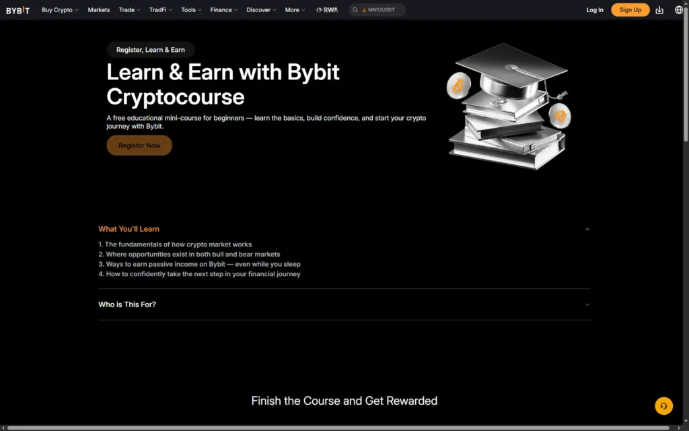This screenshot has height=431, width=689.
Task: Expand the More menu
Action: pos(295,9)
